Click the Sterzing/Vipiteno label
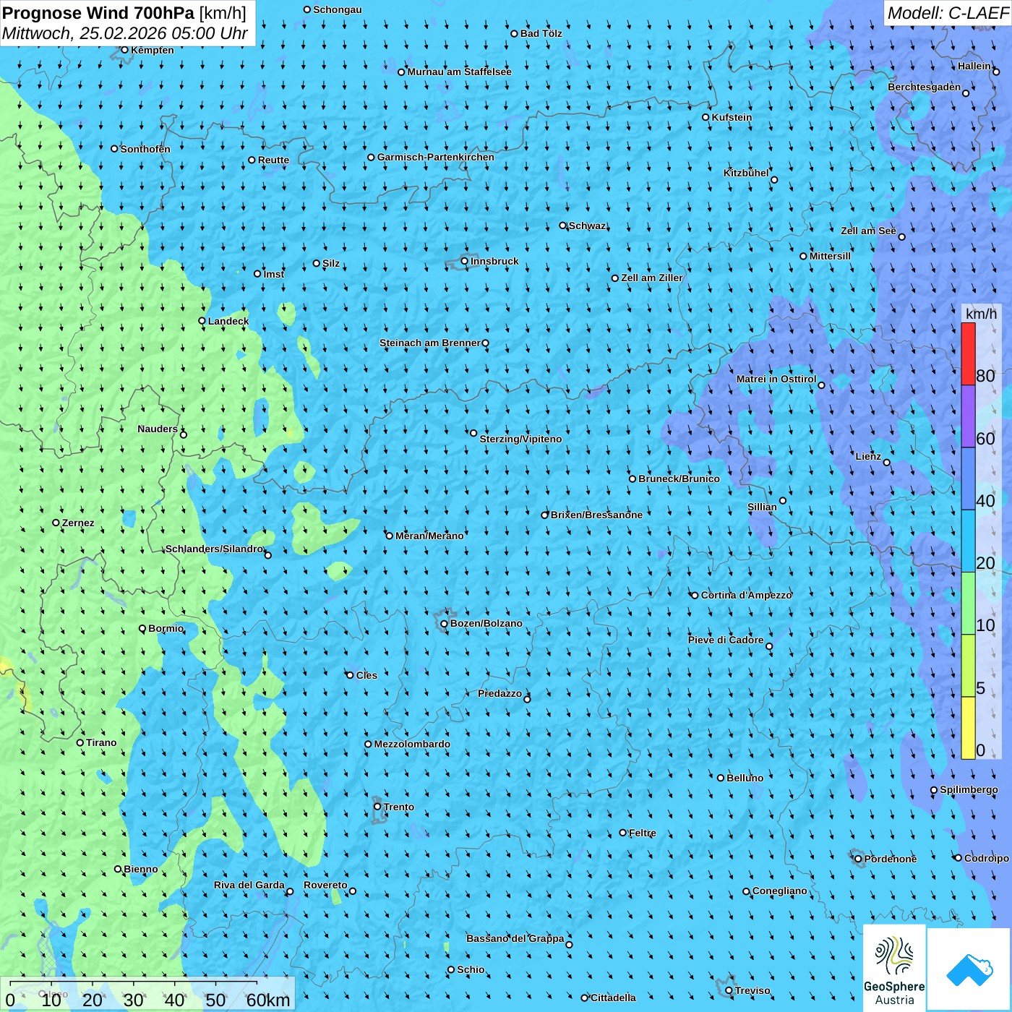Screen dimensions: 1012x1012 pos(520,439)
